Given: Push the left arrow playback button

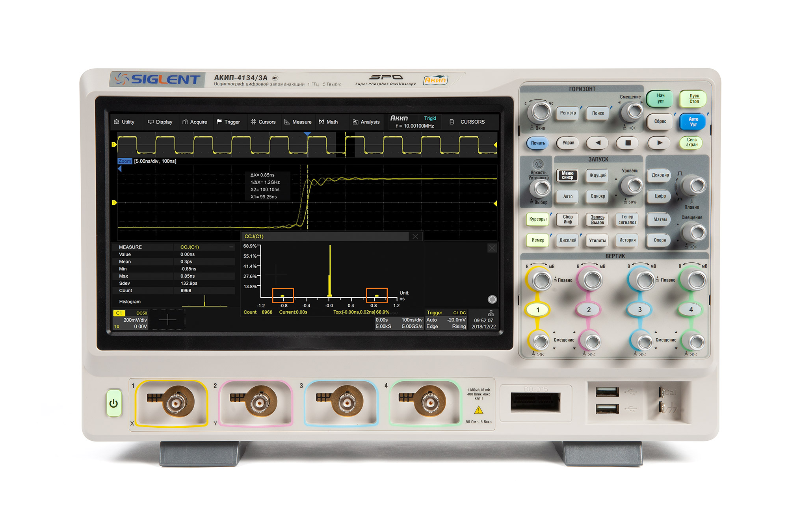Looking at the screenshot, I should [598, 143].
